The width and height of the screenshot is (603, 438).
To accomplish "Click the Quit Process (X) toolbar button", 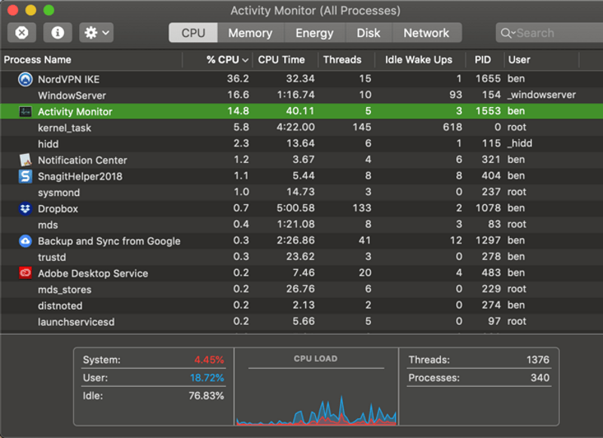I will pyautogui.click(x=22, y=32).
